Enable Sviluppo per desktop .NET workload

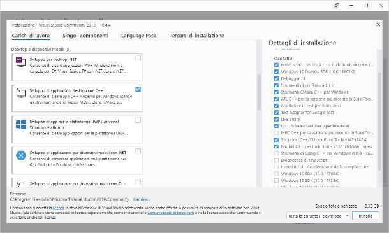pyautogui.click(x=138, y=58)
